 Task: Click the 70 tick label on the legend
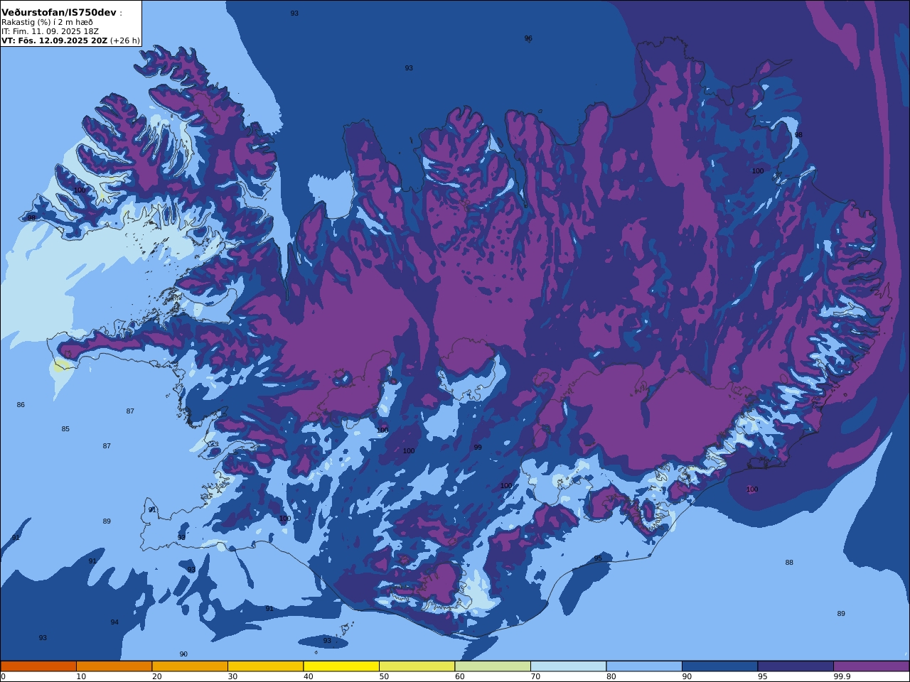[x=535, y=676]
